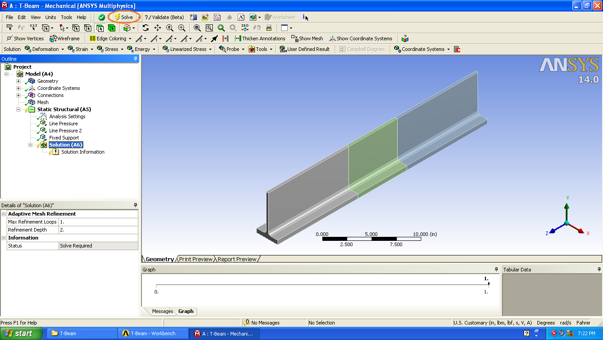The image size is (603, 340).
Task: Activate the Box Zoom tool
Action: [x=181, y=28]
